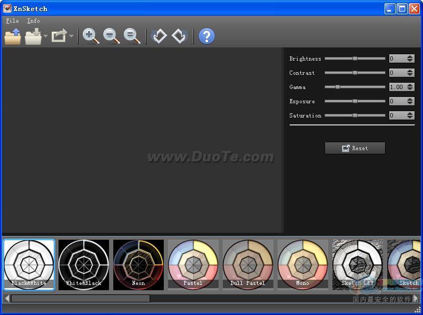Reset zoom to actual size

[132, 36]
